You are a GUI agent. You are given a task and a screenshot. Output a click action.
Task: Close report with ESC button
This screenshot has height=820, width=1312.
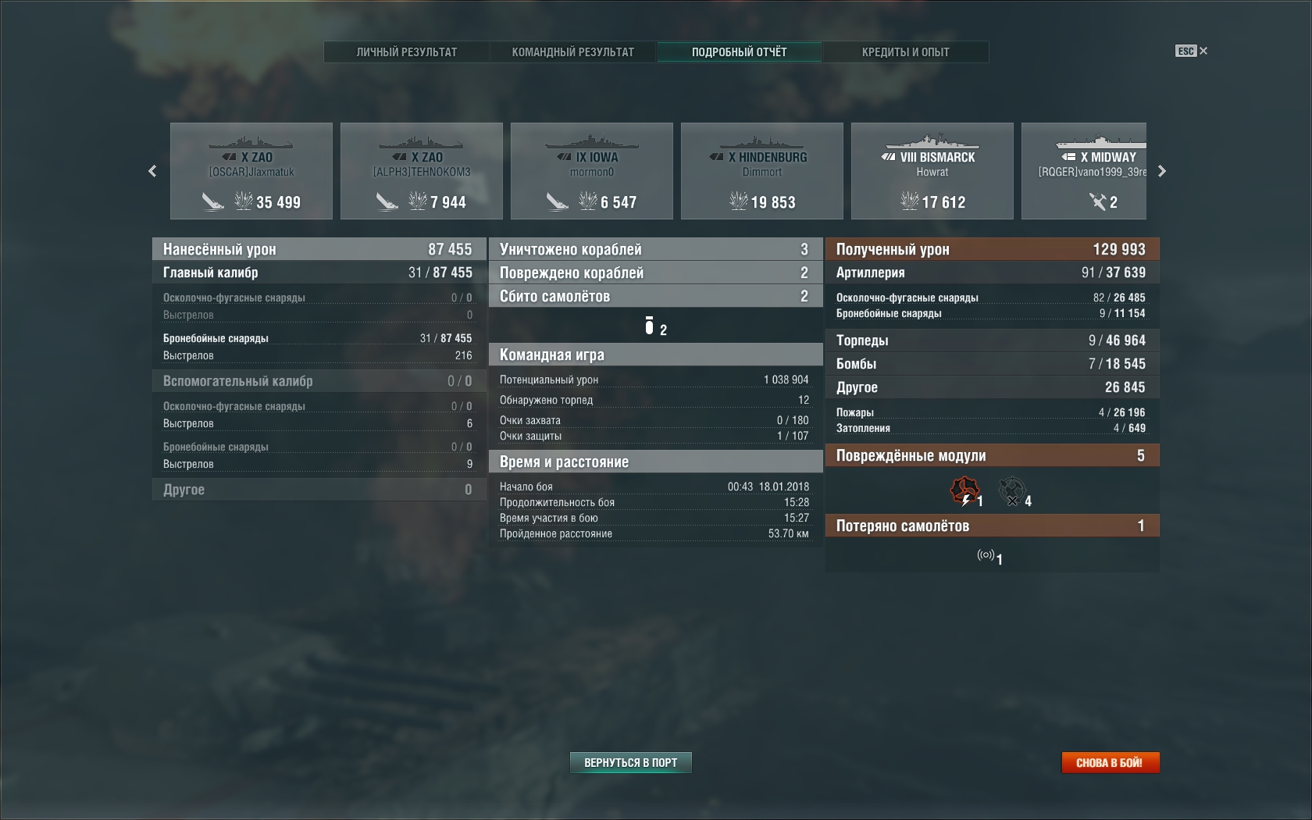point(1192,51)
